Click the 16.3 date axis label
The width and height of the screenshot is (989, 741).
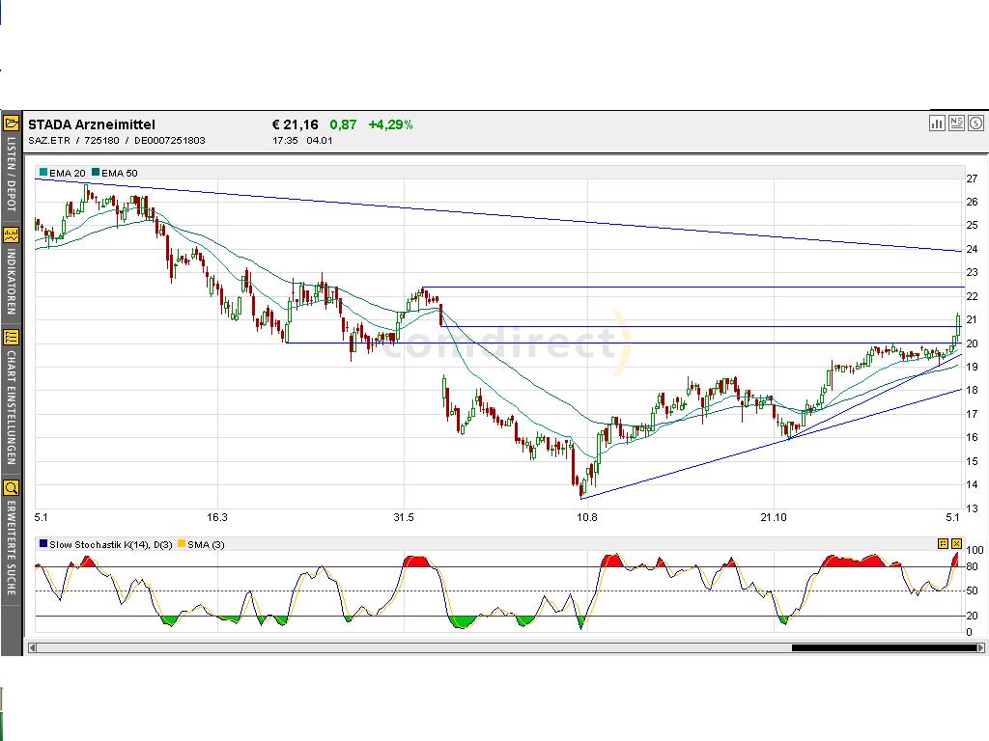tap(216, 517)
